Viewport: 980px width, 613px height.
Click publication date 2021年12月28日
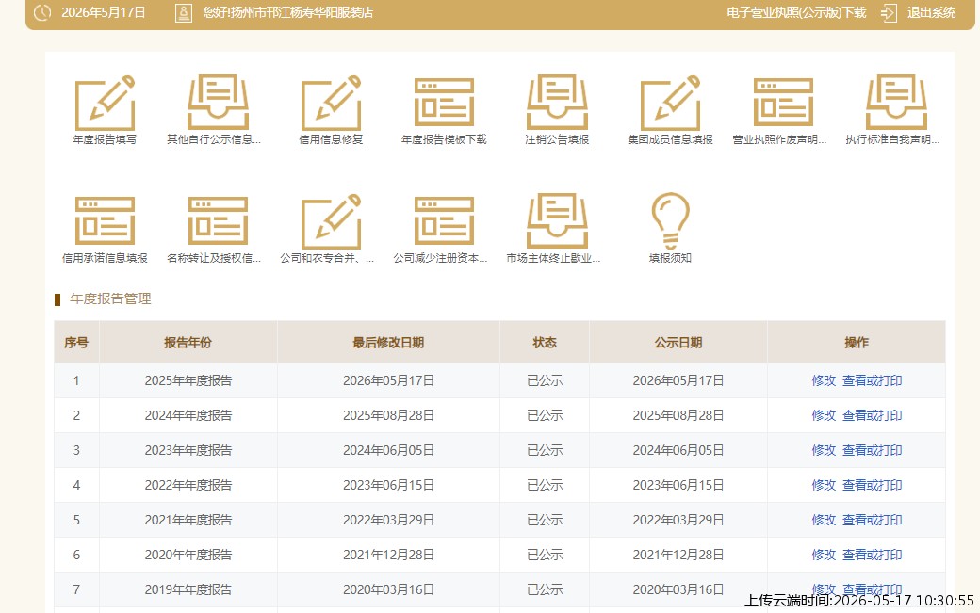(678, 555)
